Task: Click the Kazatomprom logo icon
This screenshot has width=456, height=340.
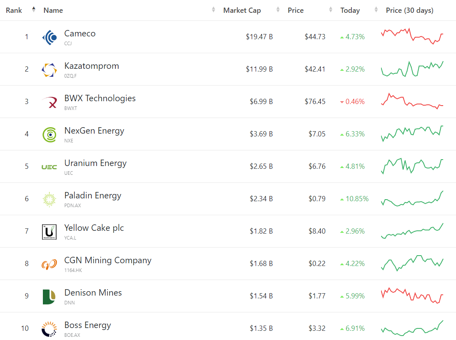Action: [x=49, y=70]
